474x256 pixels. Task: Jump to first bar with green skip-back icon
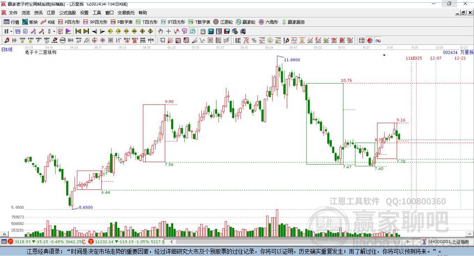point(78,31)
